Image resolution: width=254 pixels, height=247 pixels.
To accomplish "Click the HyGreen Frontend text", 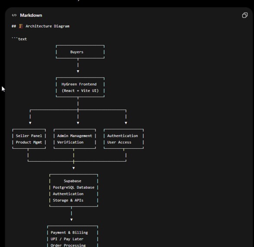I will tap(79, 84).
